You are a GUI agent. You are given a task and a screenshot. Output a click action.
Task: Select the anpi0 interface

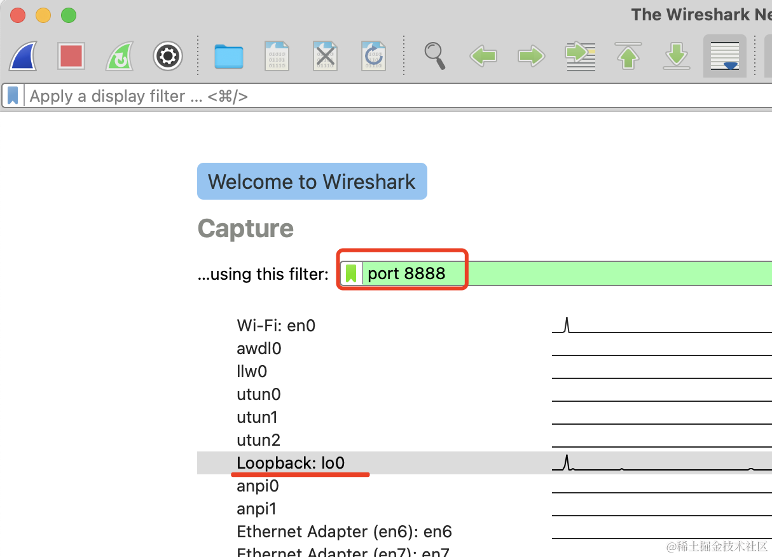258,486
